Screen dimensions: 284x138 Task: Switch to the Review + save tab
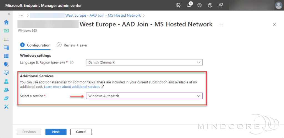[x=72, y=45]
